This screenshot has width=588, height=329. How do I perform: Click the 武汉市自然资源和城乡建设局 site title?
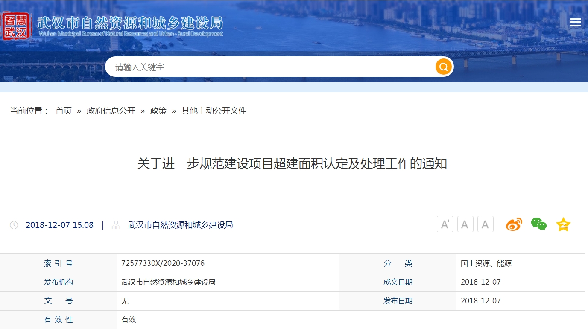(x=130, y=26)
